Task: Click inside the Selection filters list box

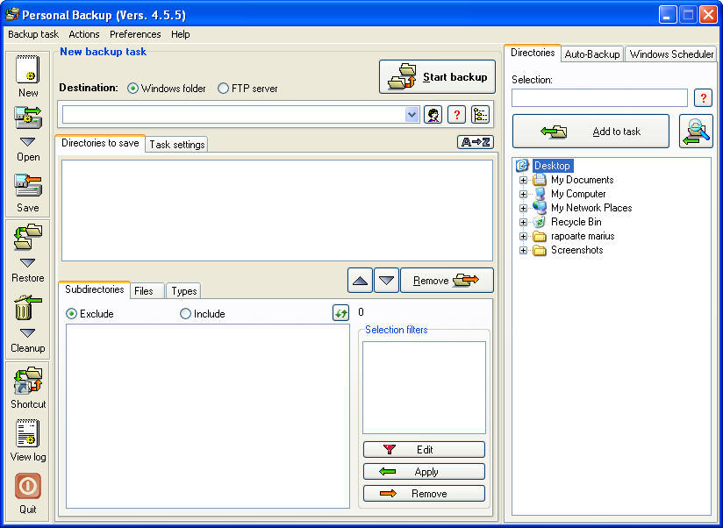Action: pyautogui.click(x=424, y=387)
